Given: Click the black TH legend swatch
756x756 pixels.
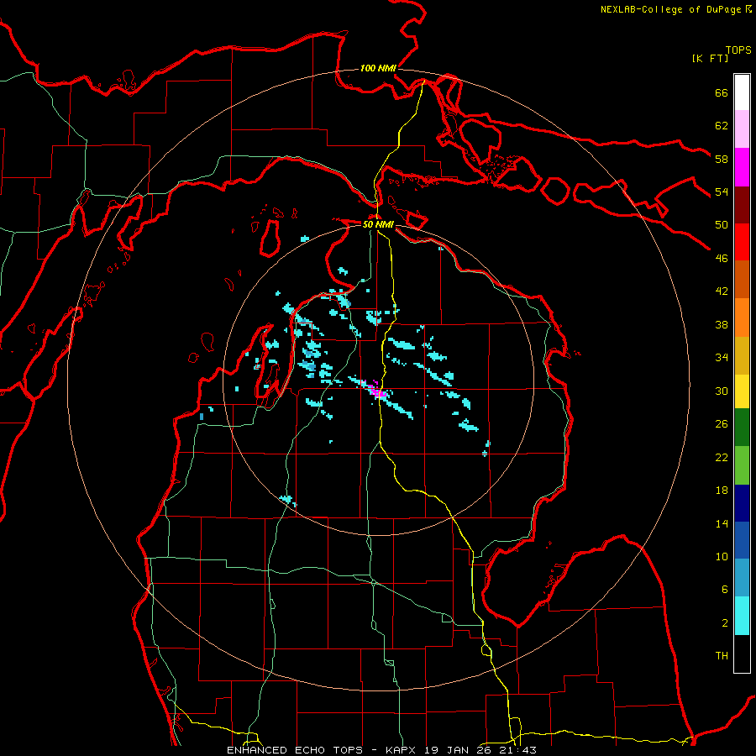Looking at the screenshot, I should 742,654.
